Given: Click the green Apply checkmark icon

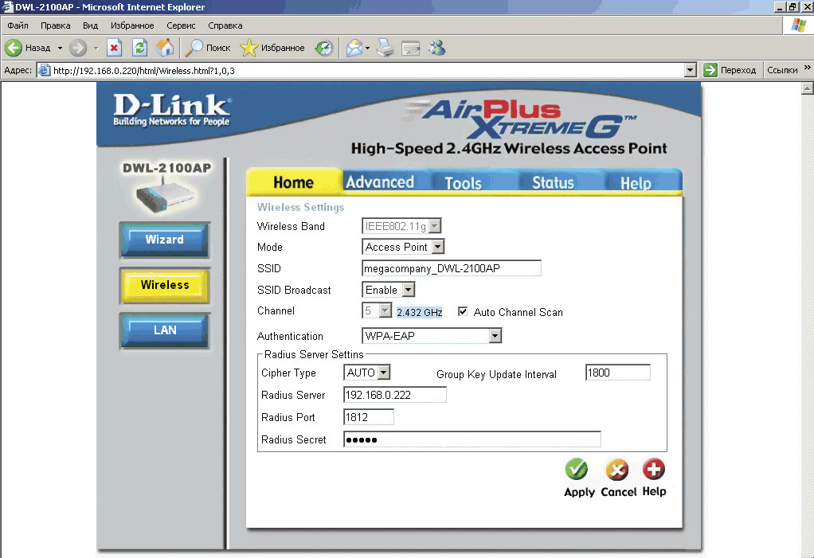Looking at the screenshot, I should point(576,470).
